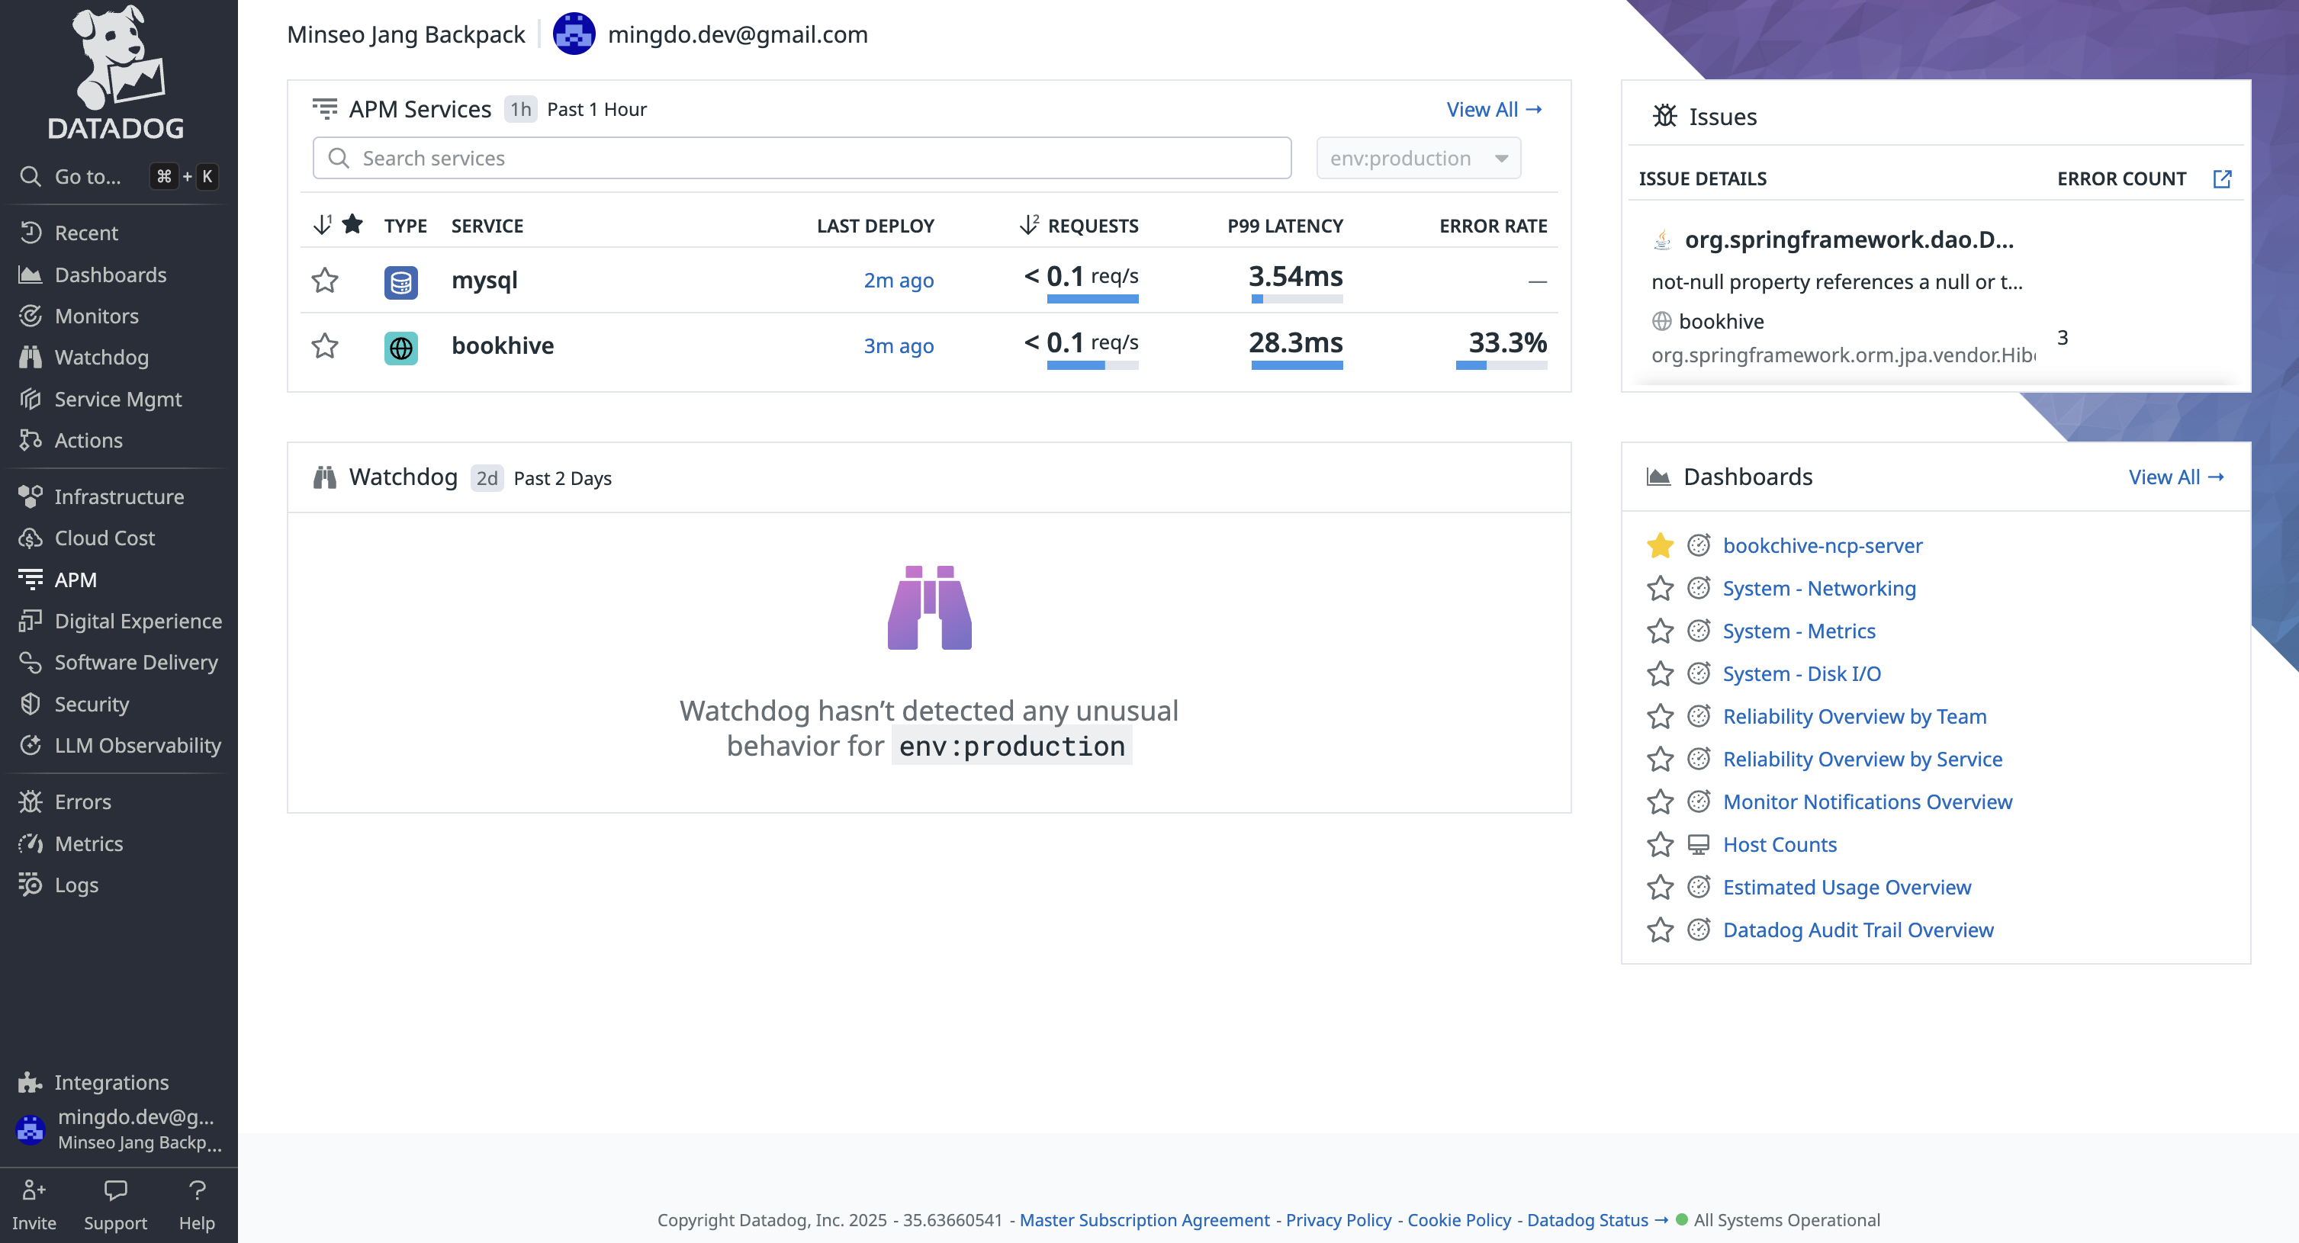This screenshot has height=1243, width=2299.
Task: Click the mysql 2m ago deploy link
Action: coord(899,280)
